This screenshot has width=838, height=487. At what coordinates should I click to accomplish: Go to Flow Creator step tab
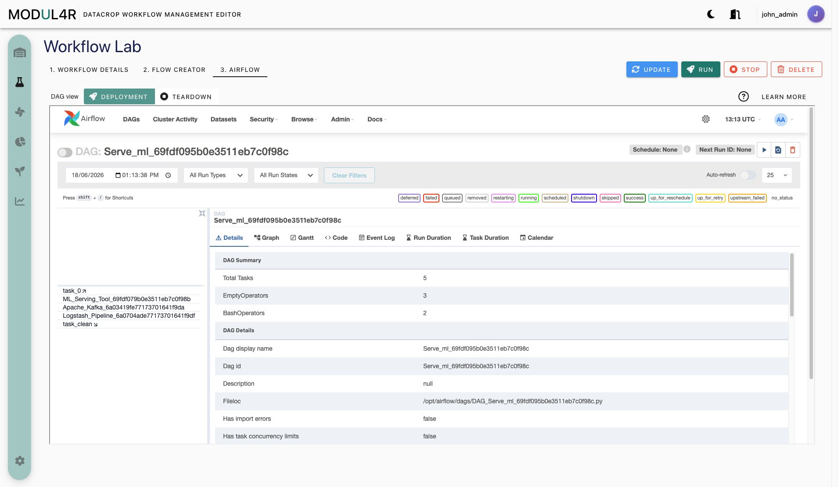[x=174, y=70]
